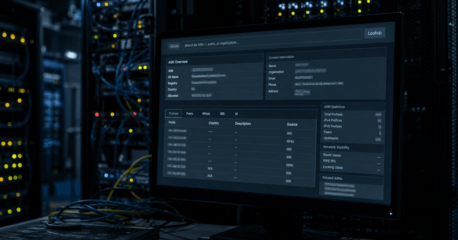
Task: Click the Total Prefixes row
Action: pyautogui.click(x=353, y=114)
